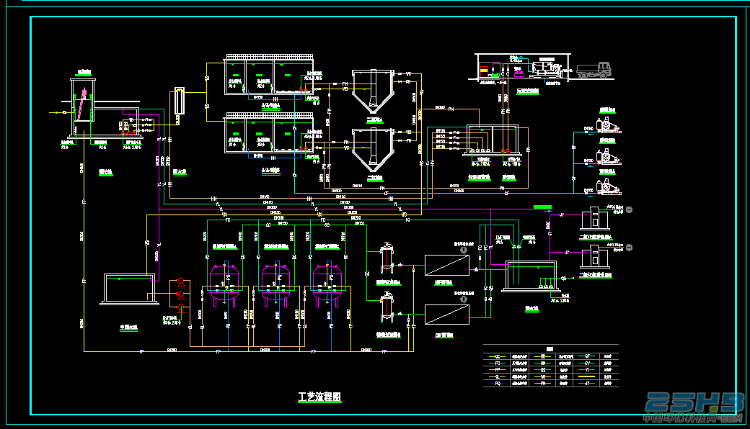The height and width of the screenshot is (429, 750).
Task: Click the lower funnel-shaped sedimentation tank
Action: click(x=373, y=150)
